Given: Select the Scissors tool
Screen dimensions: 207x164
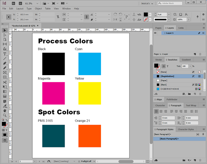Looking at the screenshot, I should (x=5, y=82).
